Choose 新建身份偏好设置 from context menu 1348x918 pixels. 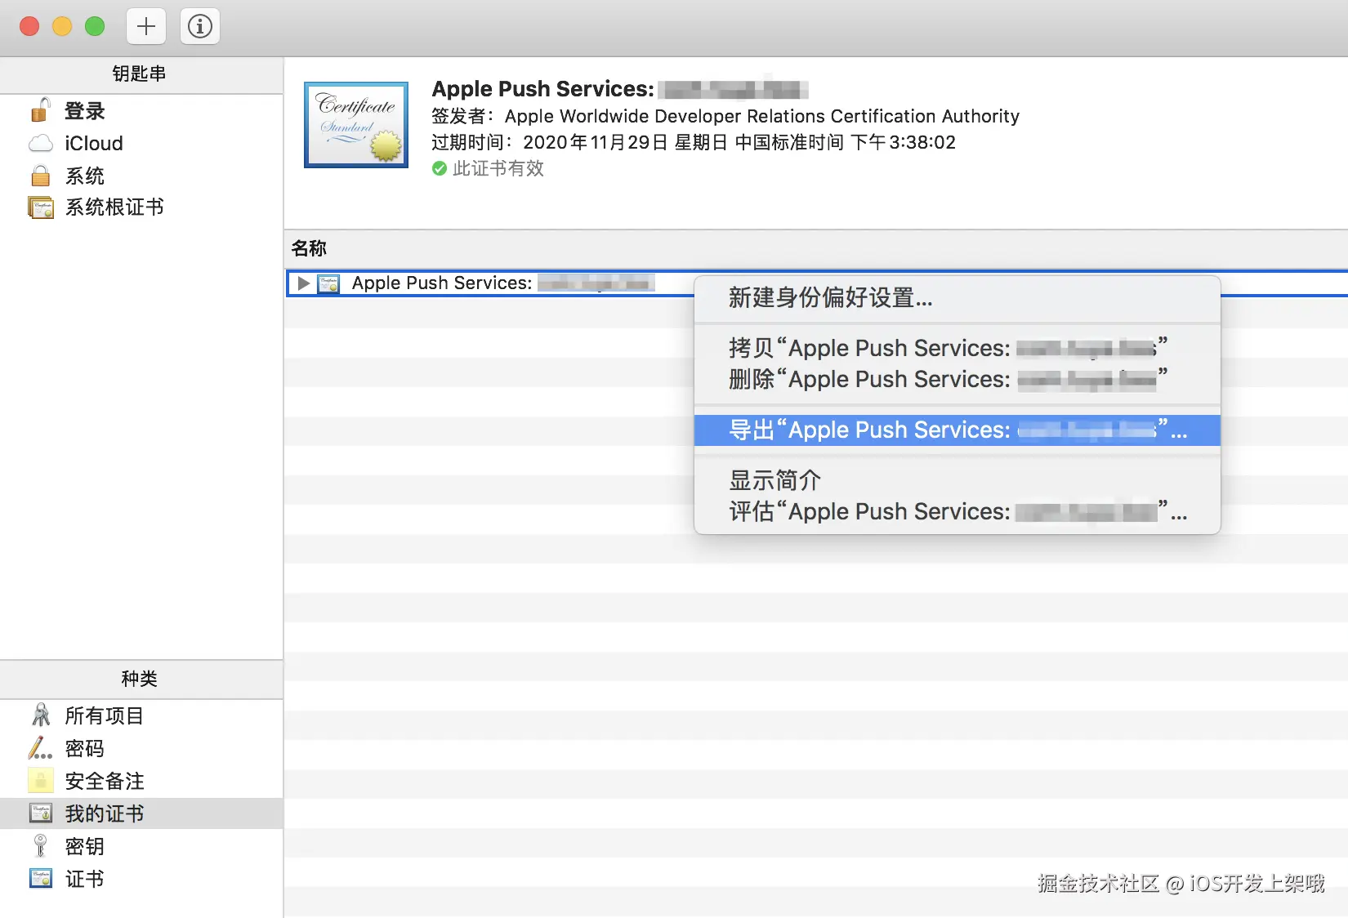(x=957, y=298)
